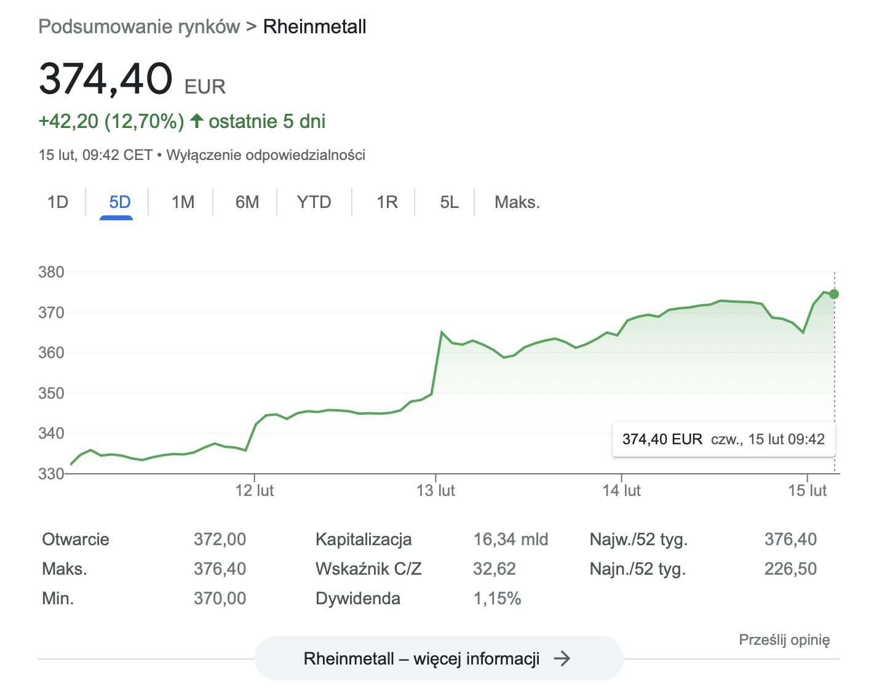Image resolution: width=882 pixels, height=699 pixels.
Task: Click the green up arrow trend icon
Action: coord(197,121)
